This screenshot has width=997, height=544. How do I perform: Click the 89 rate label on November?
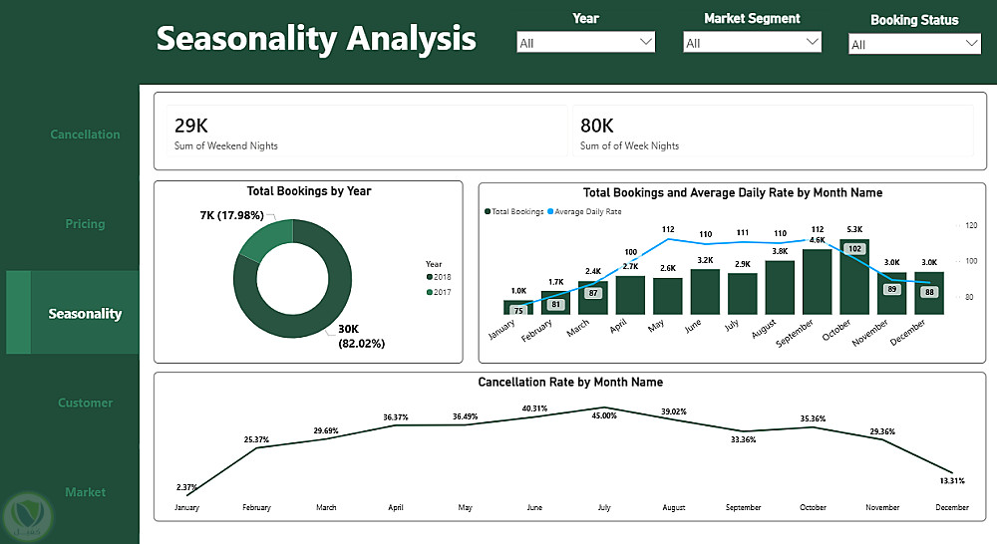tap(892, 289)
